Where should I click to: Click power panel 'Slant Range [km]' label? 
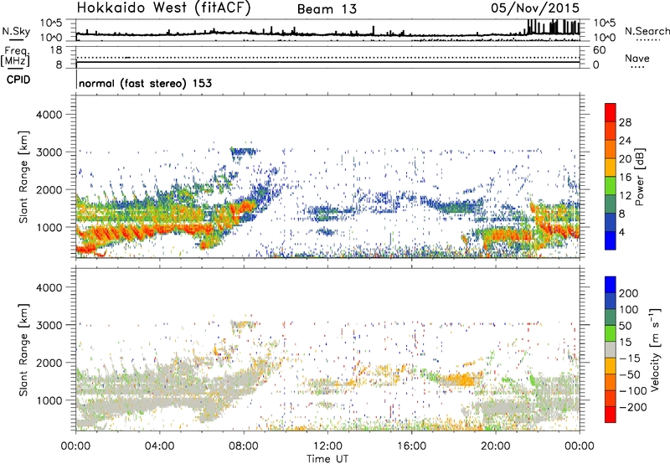[x=23, y=177]
